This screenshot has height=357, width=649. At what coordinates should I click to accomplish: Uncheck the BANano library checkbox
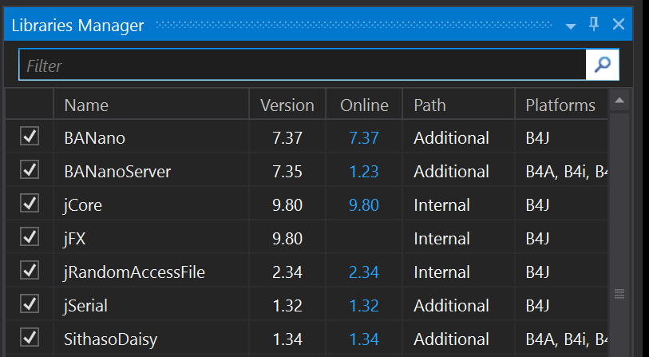pyautogui.click(x=30, y=137)
